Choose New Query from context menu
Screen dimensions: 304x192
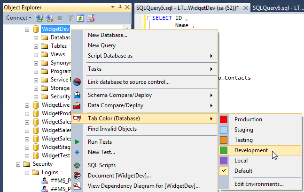point(101,45)
